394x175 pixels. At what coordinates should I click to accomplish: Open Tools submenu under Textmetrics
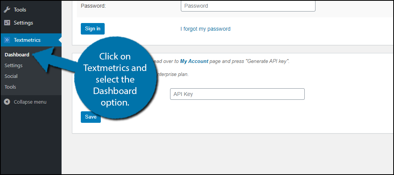coord(10,87)
